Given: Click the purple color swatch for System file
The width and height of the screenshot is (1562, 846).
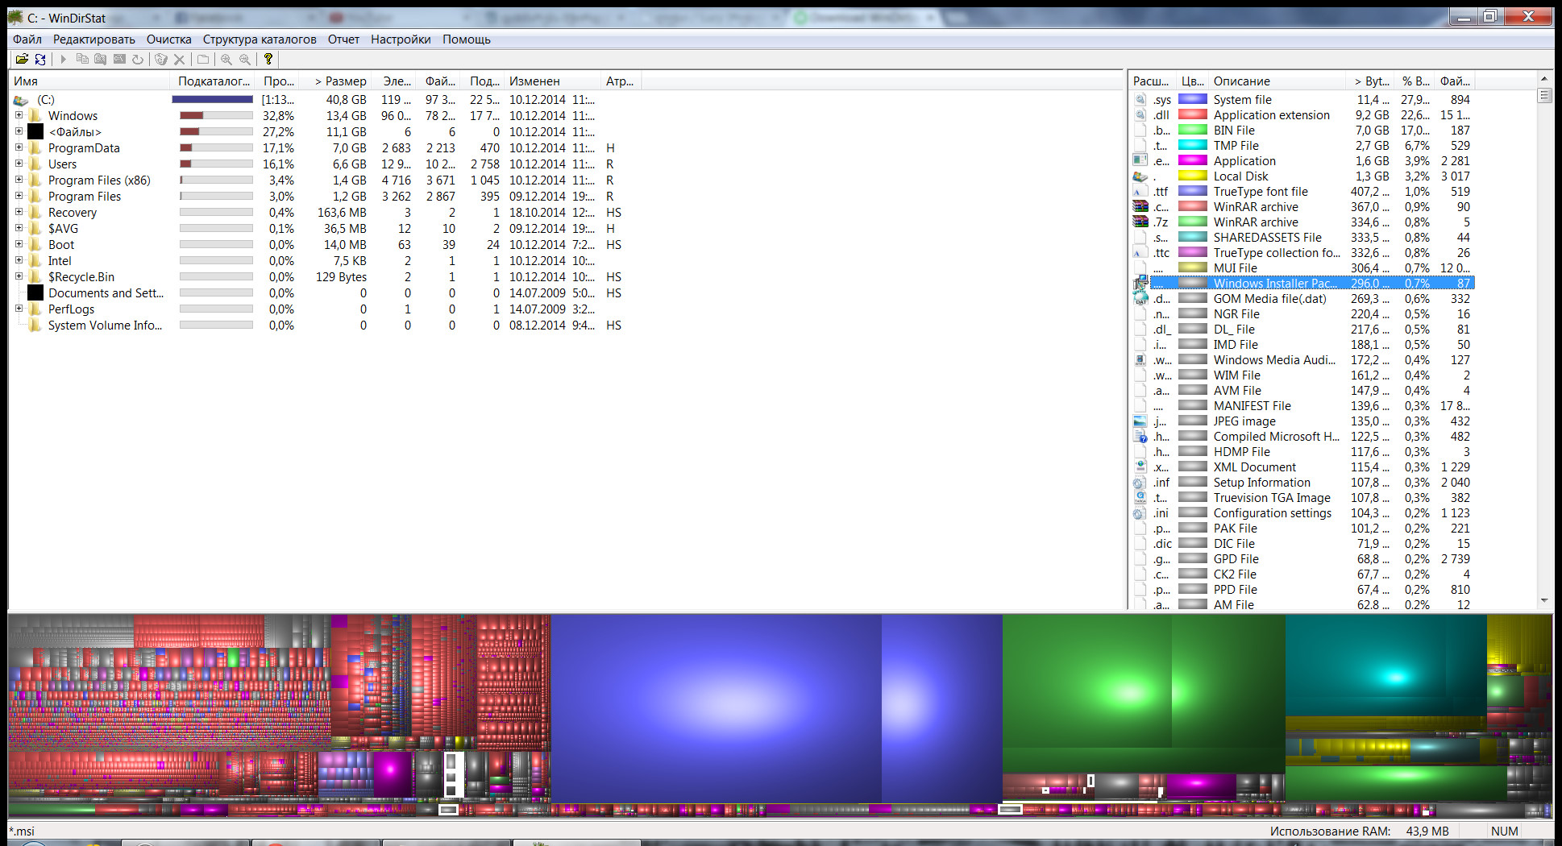Looking at the screenshot, I should click(x=1191, y=99).
